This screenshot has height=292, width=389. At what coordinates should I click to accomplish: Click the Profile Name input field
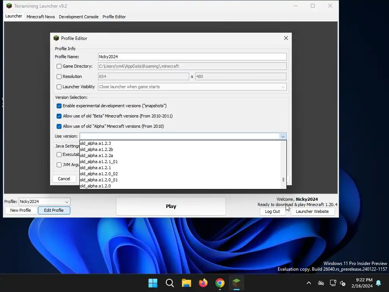pyautogui.click(x=192, y=57)
